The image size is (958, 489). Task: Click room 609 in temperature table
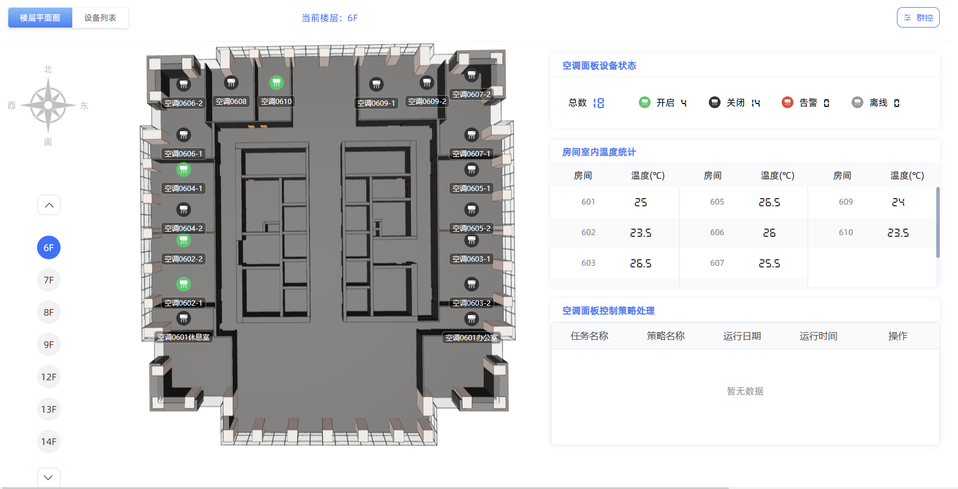point(846,202)
